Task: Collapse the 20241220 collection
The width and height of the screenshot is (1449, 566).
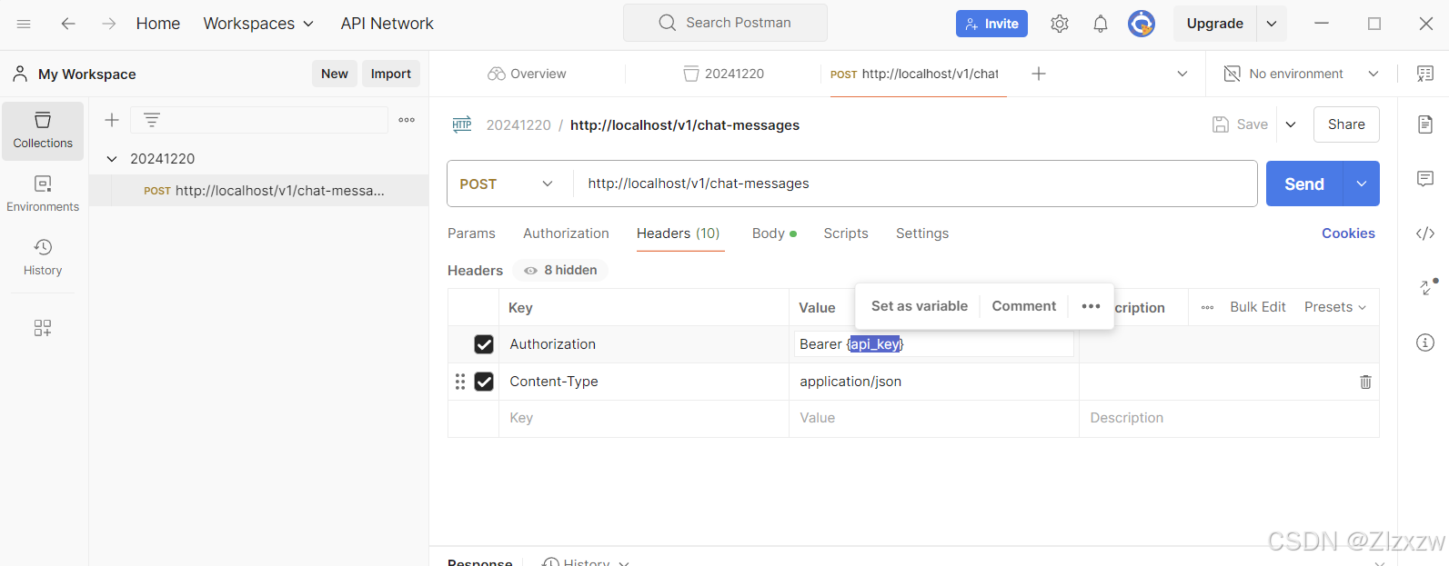Action: tap(112, 158)
